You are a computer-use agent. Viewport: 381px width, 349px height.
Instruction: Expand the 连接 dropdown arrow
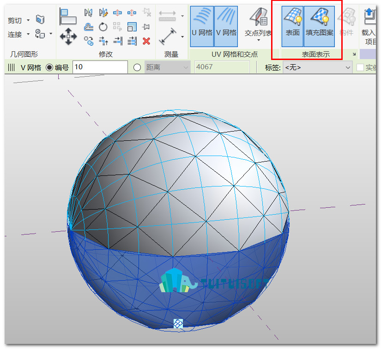(28, 34)
